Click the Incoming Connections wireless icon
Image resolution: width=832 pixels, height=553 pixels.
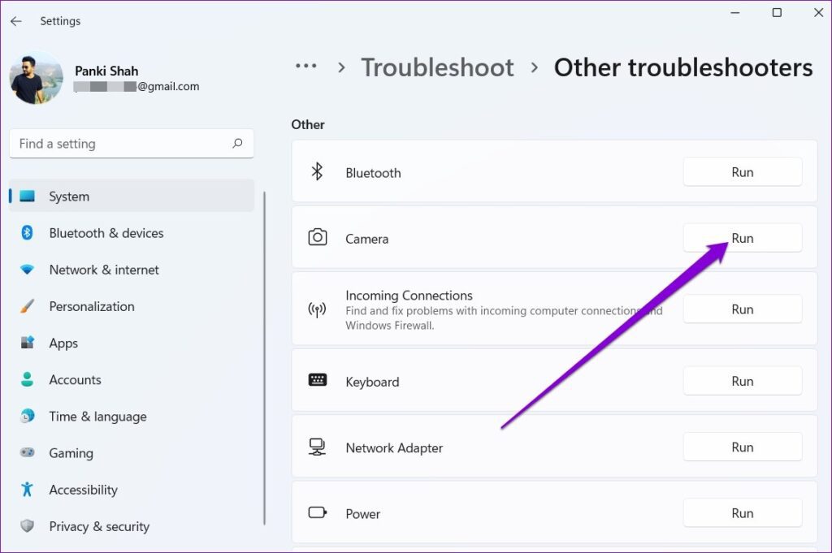tap(317, 309)
